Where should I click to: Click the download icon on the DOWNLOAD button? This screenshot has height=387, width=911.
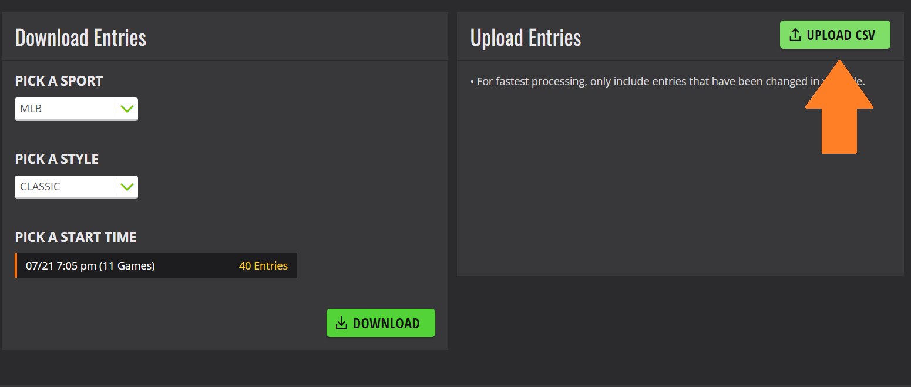(x=341, y=322)
